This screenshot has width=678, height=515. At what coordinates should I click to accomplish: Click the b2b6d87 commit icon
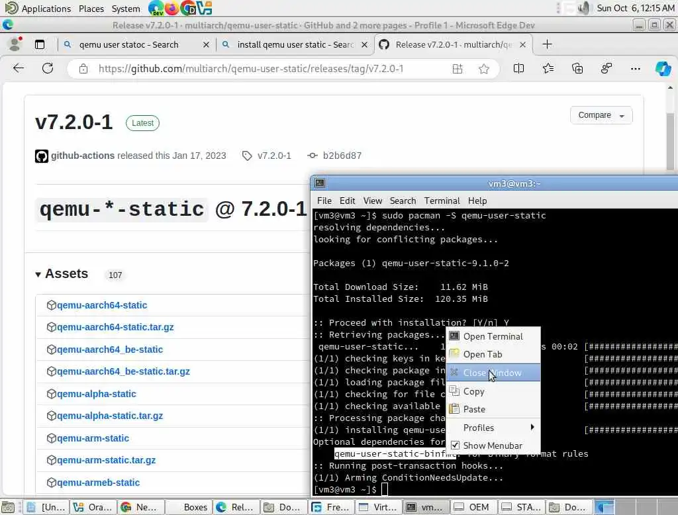(x=313, y=156)
